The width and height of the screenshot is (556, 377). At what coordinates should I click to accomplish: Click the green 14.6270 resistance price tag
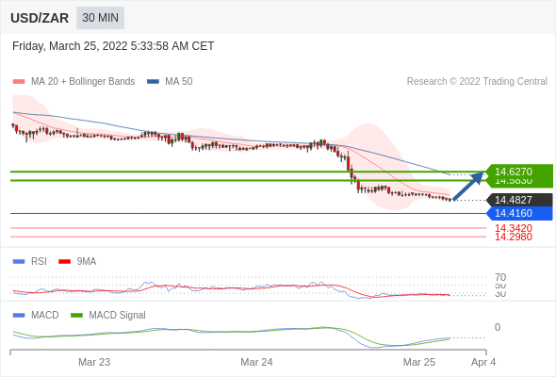519,172
